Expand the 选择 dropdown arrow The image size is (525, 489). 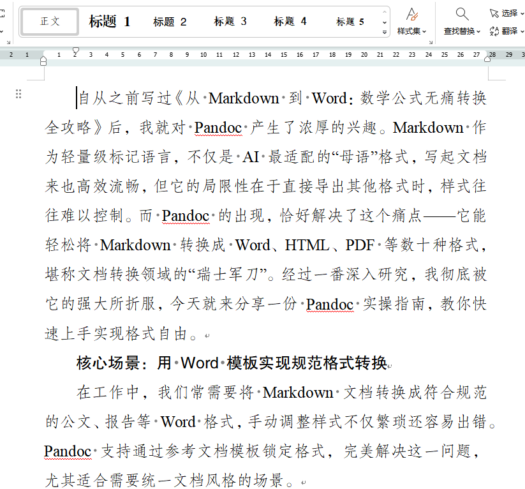click(522, 14)
